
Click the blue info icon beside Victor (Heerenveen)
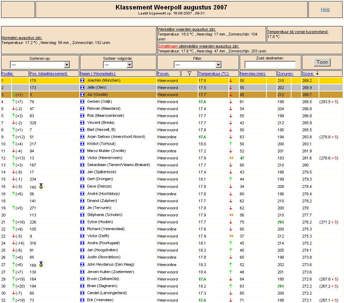pyautogui.click(x=82, y=158)
